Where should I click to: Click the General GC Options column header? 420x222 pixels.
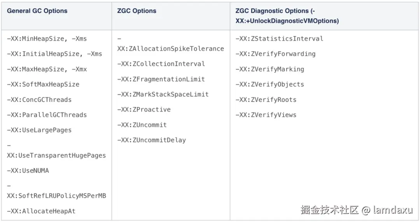click(37, 11)
